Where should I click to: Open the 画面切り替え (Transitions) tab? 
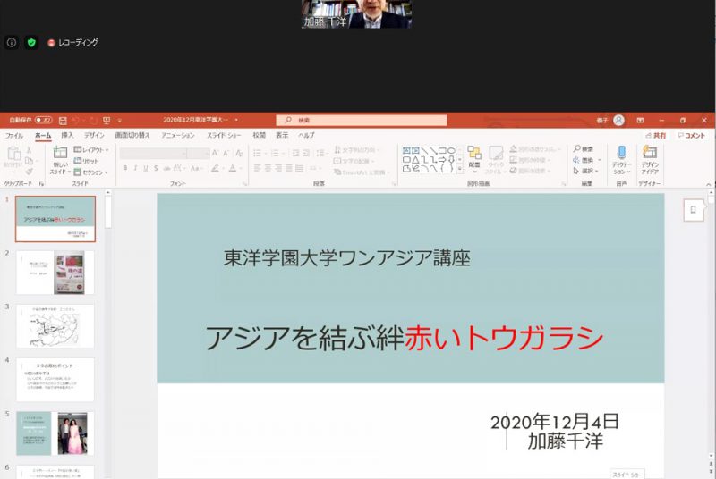(132, 135)
